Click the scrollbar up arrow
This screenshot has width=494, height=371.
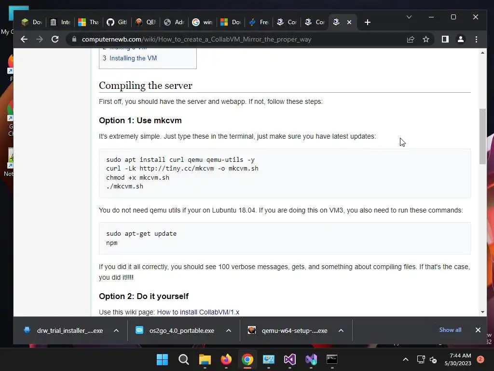pos(482,53)
